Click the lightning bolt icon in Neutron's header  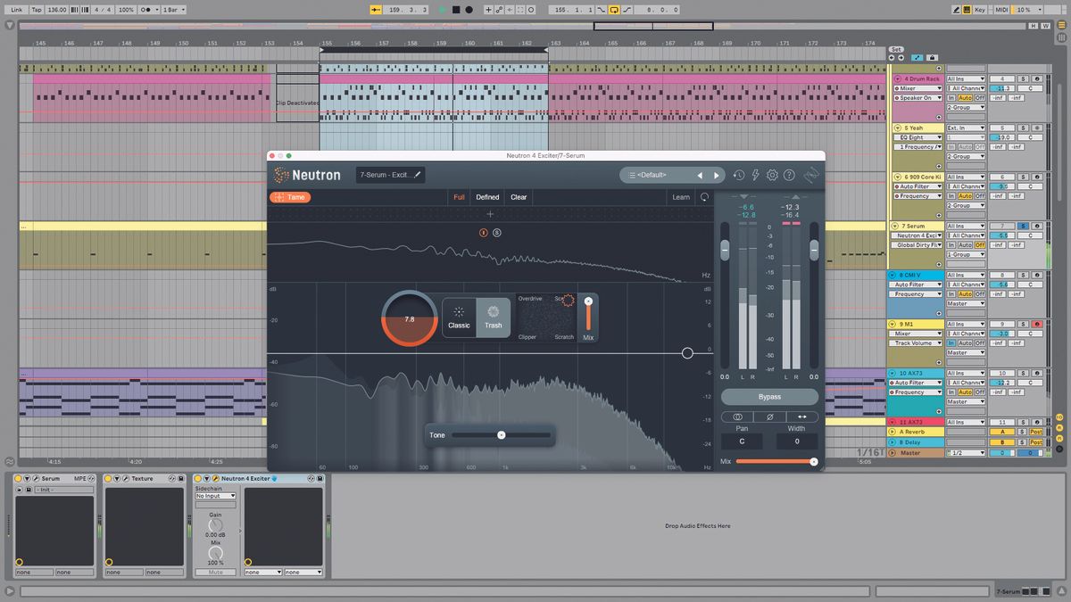click(756, 176)
